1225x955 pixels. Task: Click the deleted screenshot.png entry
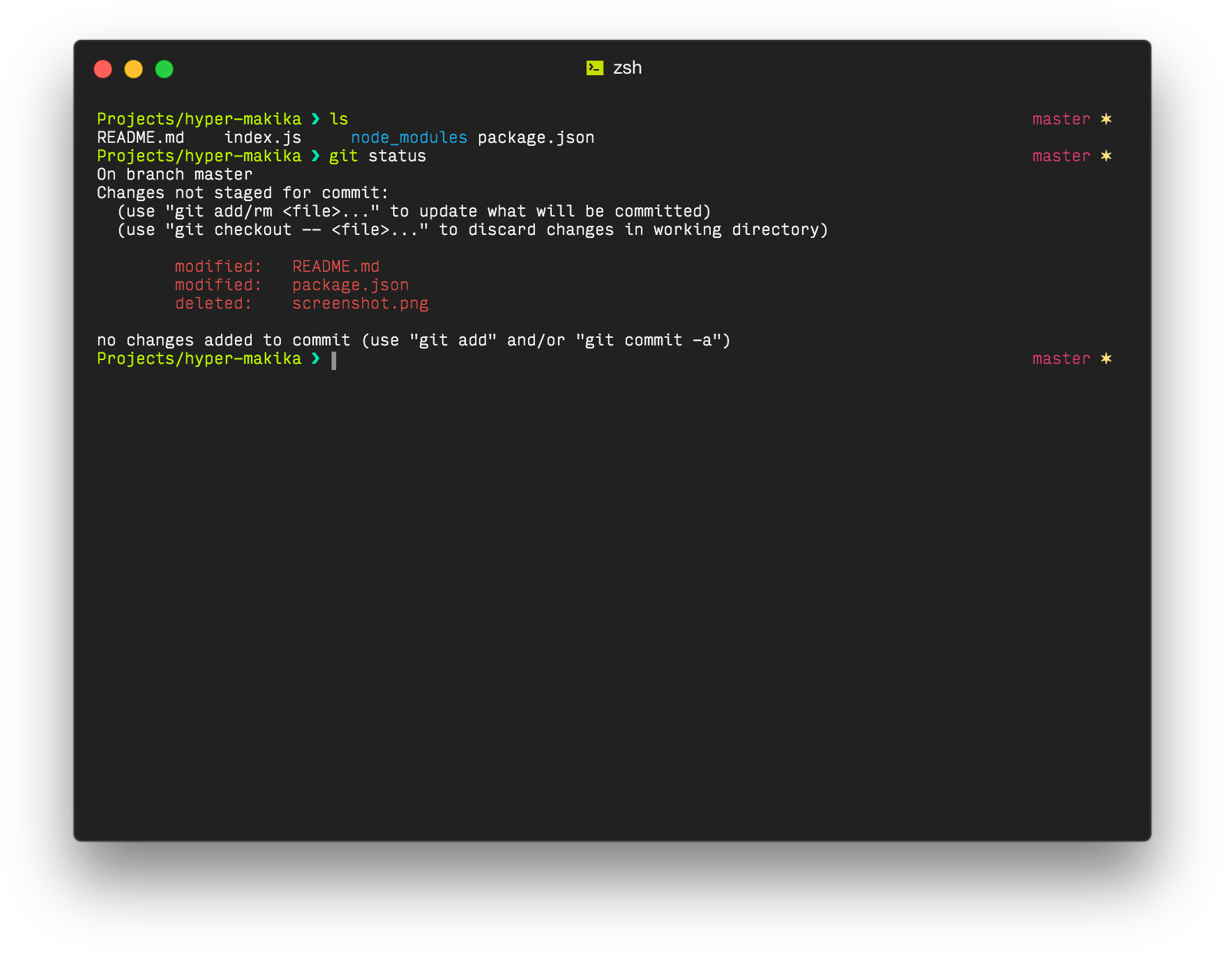pos(360,303)
